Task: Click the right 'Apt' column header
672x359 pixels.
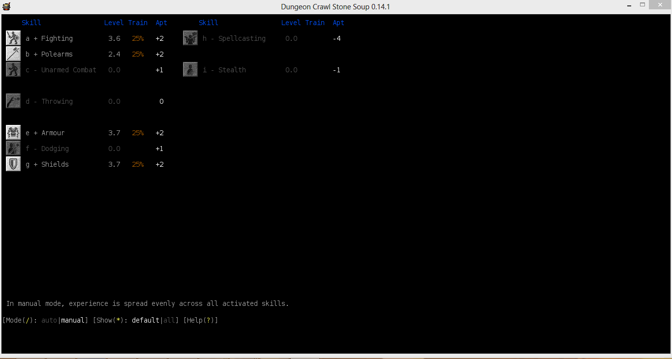Action: tap(338, 23)
